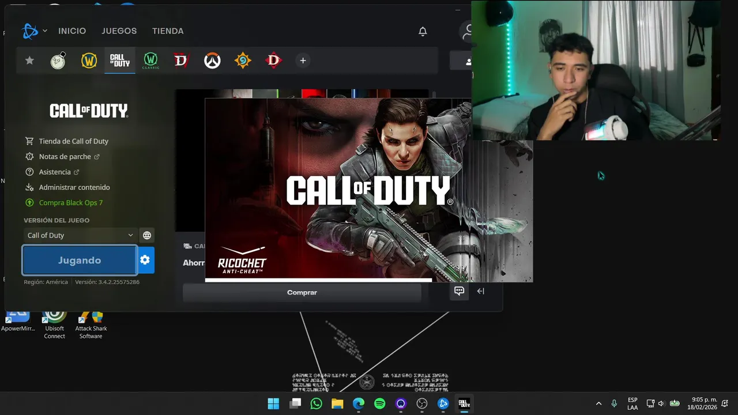738x415 pixels.
Task: Open Ubisoft Connect desktop shortcut
Action: 55,325
